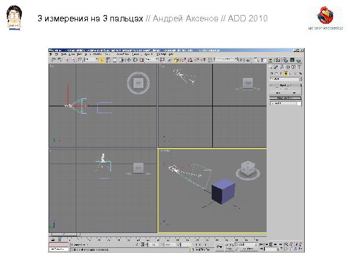Image resolution: width=347 pixels, height=260 pixels.
Task: Select highlighted Cameras category icon
Action: pyautogui.click(x=286, y=73)
